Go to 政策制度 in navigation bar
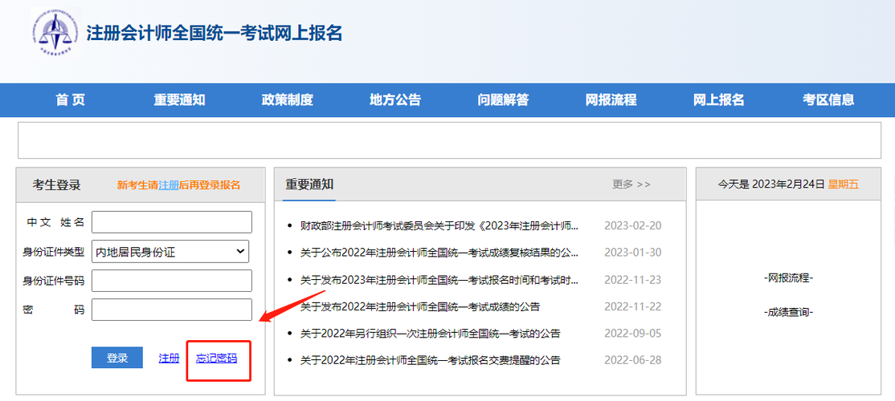Screen dimensions: 895x401 (287, 100)
